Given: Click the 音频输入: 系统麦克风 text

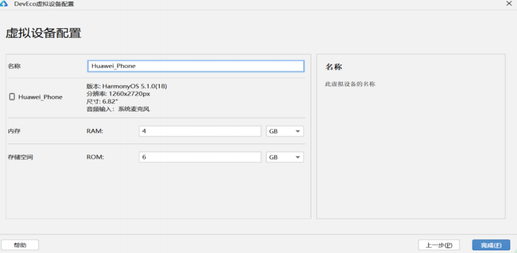Looking at the screenshot, I should [x=118, y=109].
